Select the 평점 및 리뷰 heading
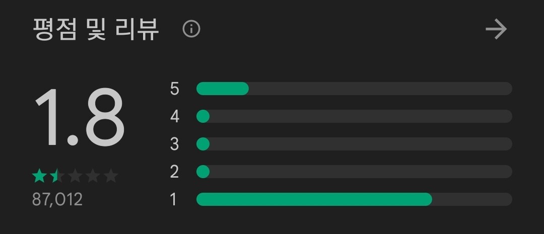The width and height of the screenshot is (544, 234). [96, 29]
